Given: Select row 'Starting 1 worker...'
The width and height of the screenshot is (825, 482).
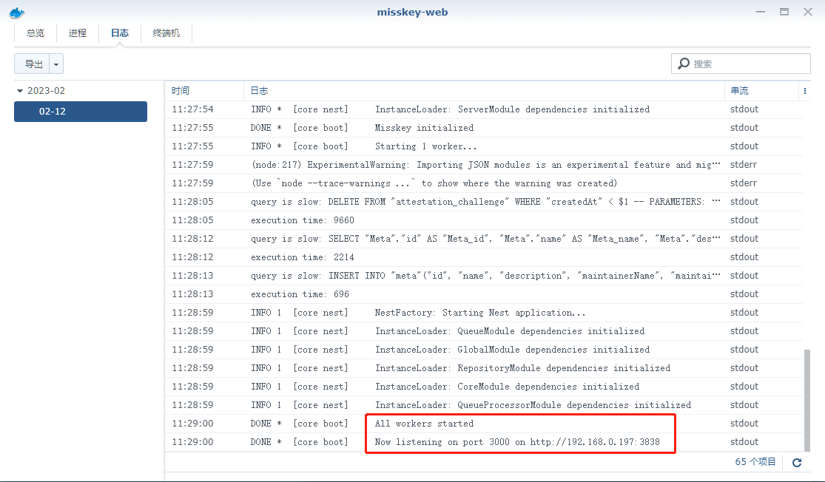Looking at the screenshot, I should [x=484, y=146].
